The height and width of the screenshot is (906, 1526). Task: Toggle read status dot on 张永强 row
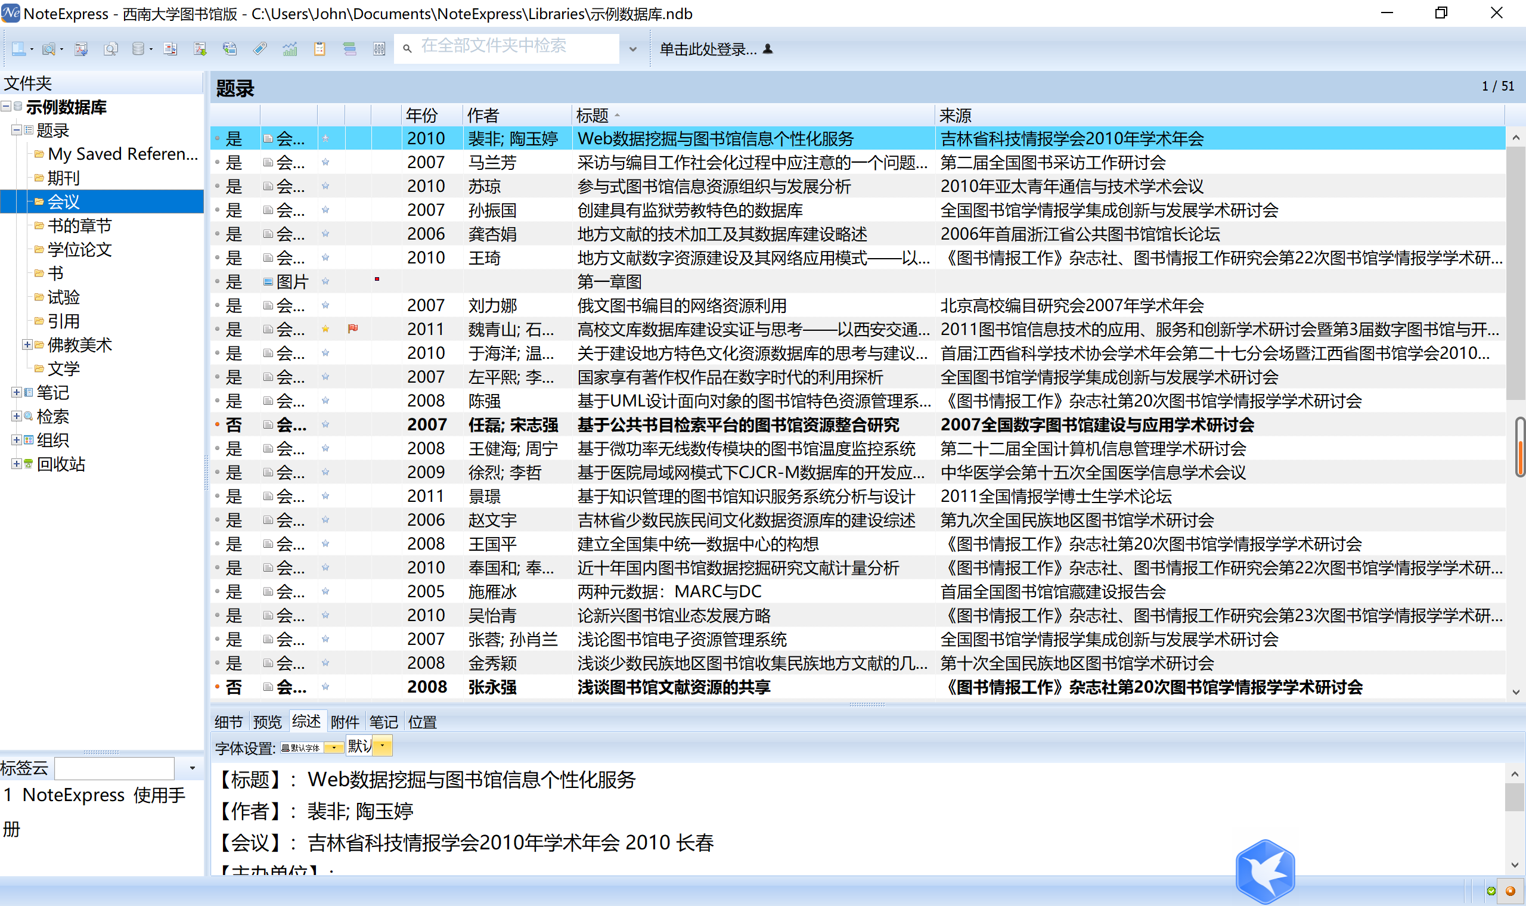click(217, 687)
